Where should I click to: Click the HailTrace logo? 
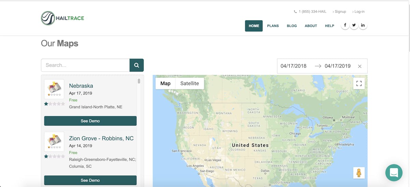pos(63,18)
